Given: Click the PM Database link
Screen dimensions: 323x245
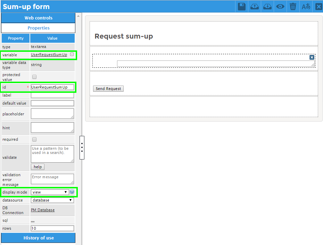Looking at the screenshot, I should point(43,210).
